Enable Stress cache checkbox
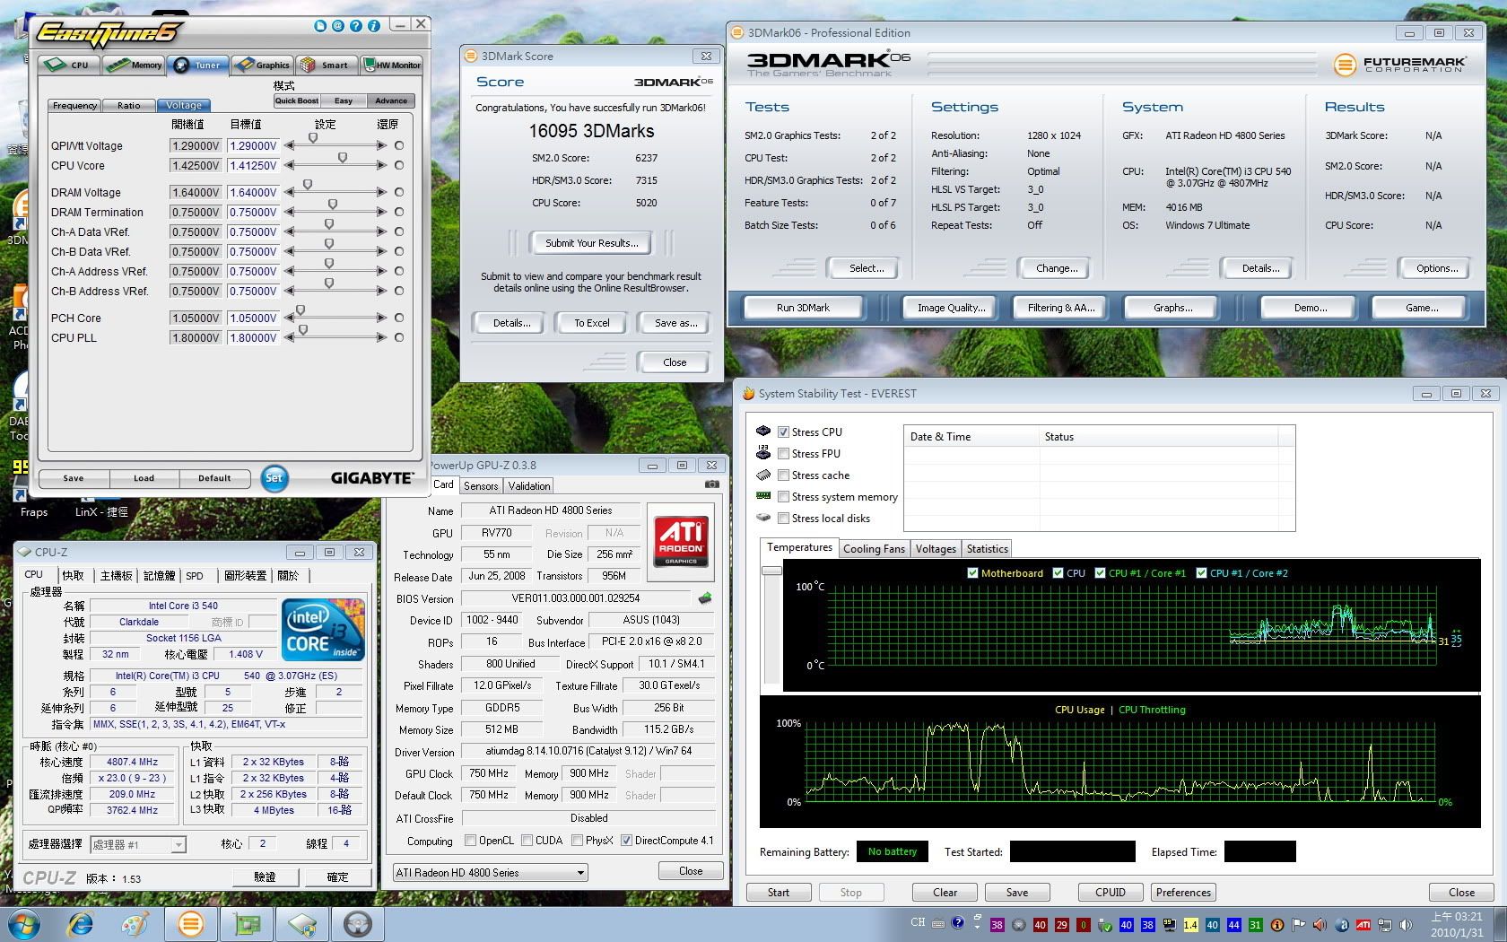 point(783,475)
